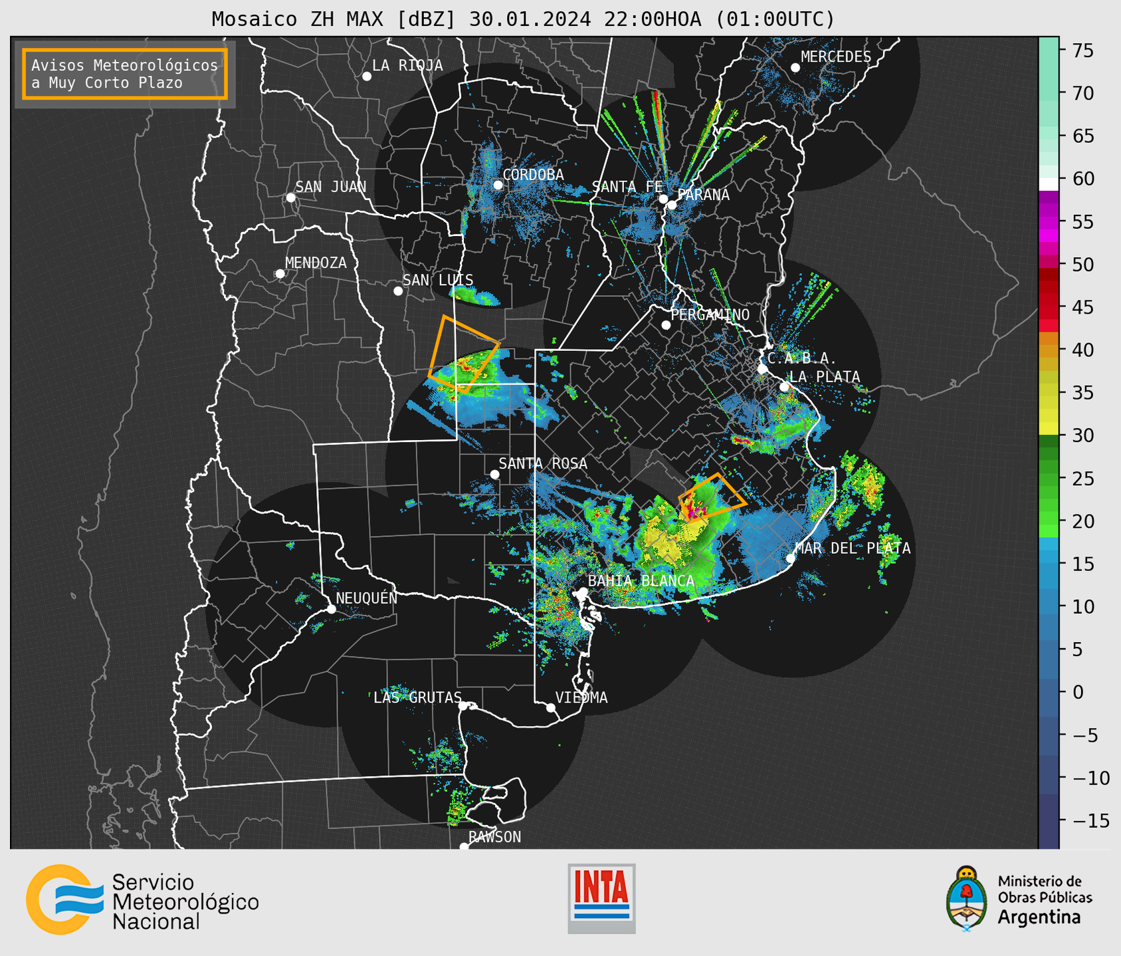Click the BAHIA BLANCA city label

[x=641, y=581]
